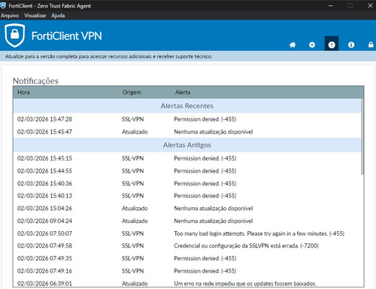Open the Ajuda menu
The height and width of the screenshot is (289, 376).
click(58, 16)
